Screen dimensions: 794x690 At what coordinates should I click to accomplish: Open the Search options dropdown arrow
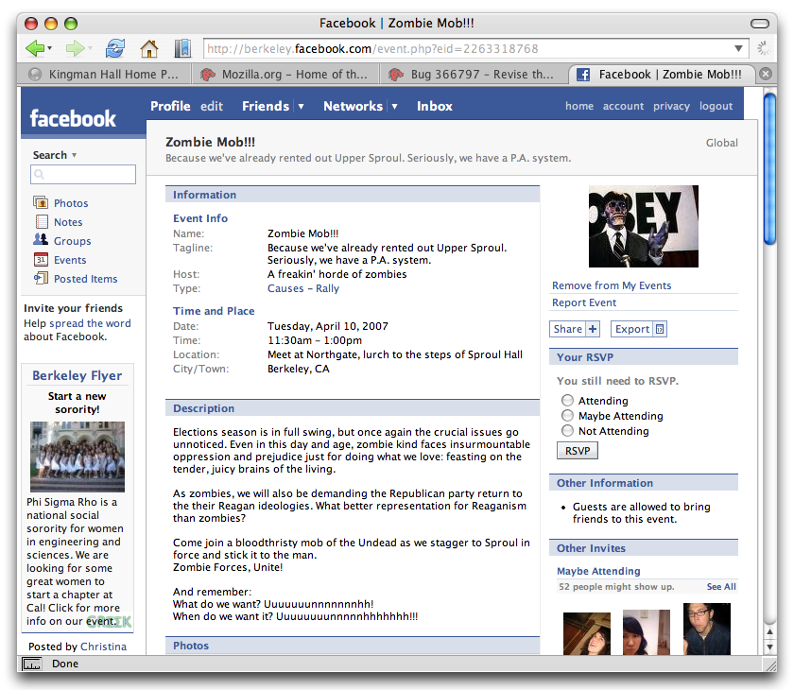coord(74,155)
